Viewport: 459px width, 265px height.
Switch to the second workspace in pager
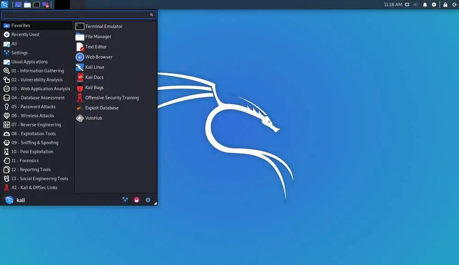(x=78, y=5)
